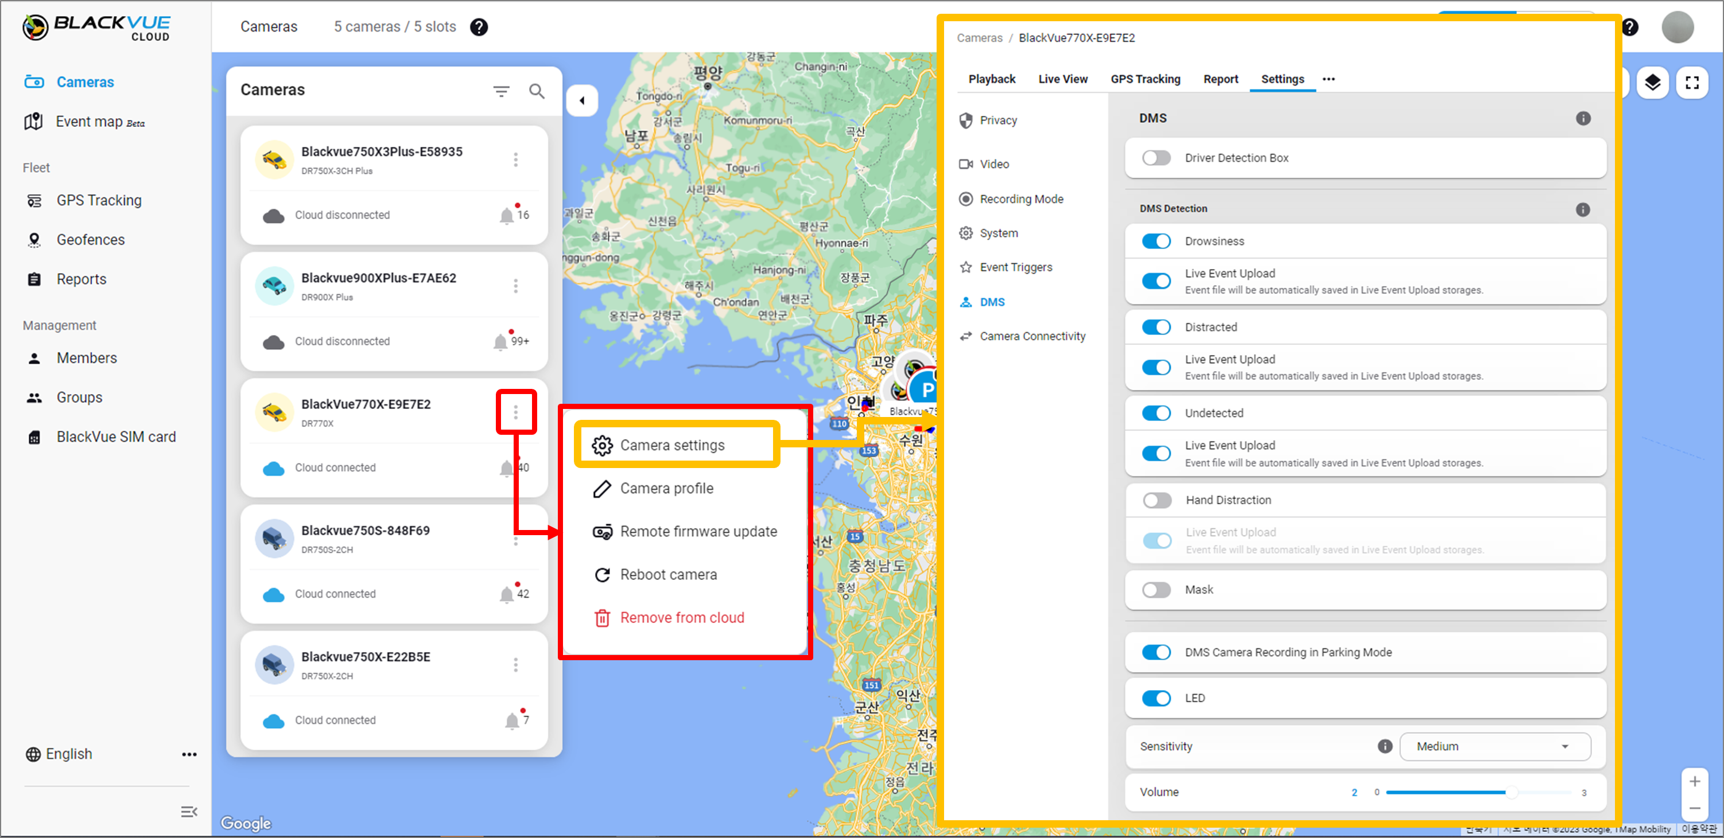
Task: Switch to the Playback tab
Action: tap(991, 79)
